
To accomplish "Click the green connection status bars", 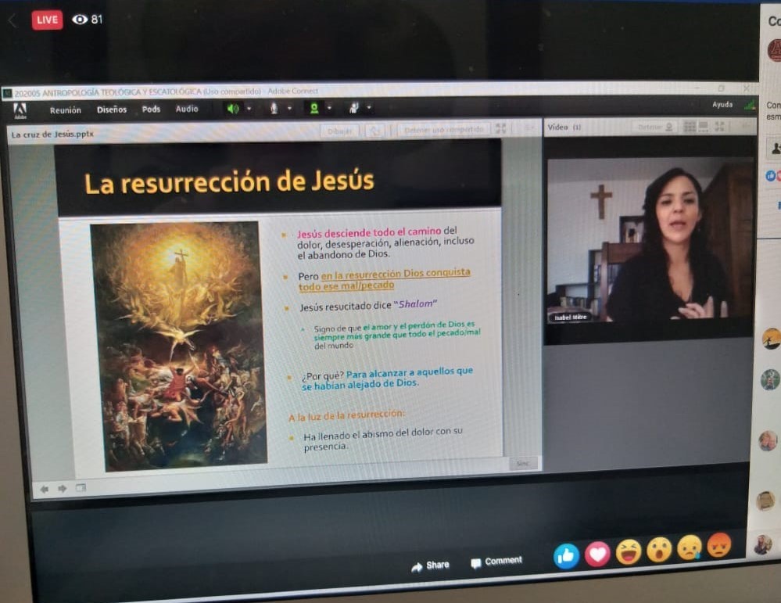I will point(749,104).
